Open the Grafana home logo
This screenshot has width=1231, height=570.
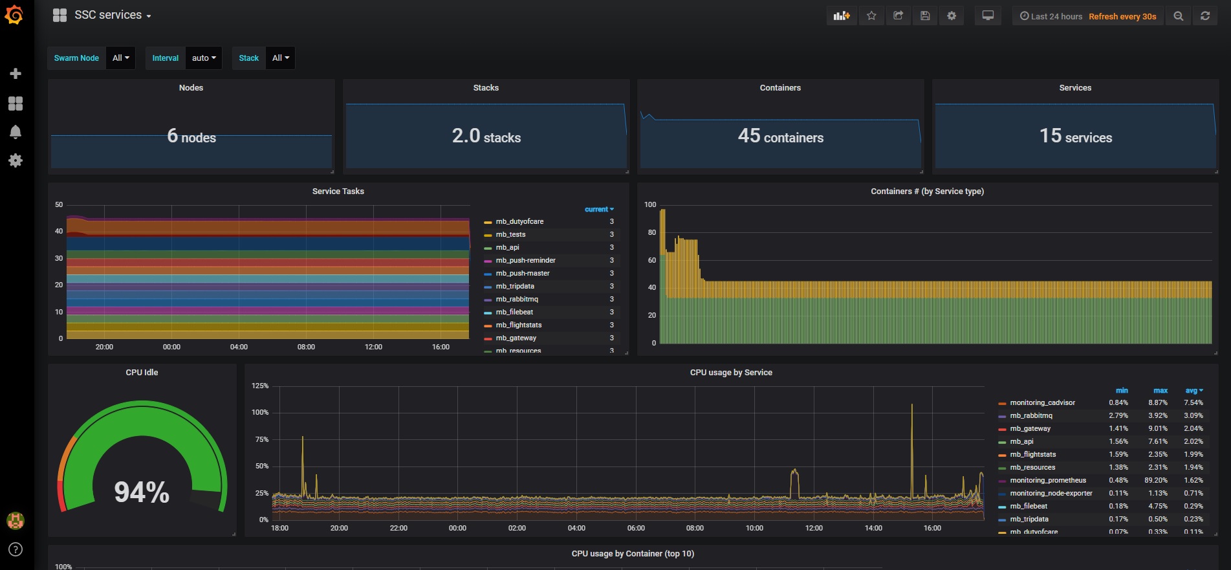[14, 15]
